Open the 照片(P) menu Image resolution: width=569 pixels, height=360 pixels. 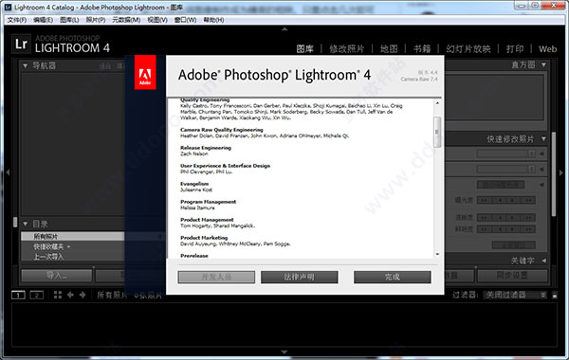[x=96, y=20]
